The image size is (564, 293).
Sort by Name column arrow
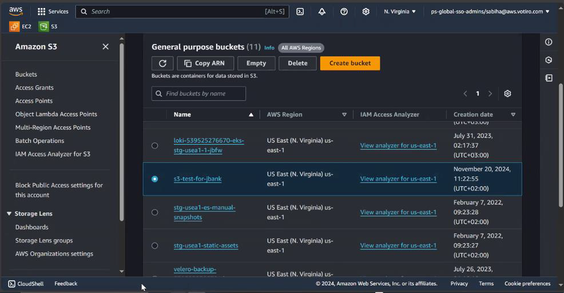251,115
